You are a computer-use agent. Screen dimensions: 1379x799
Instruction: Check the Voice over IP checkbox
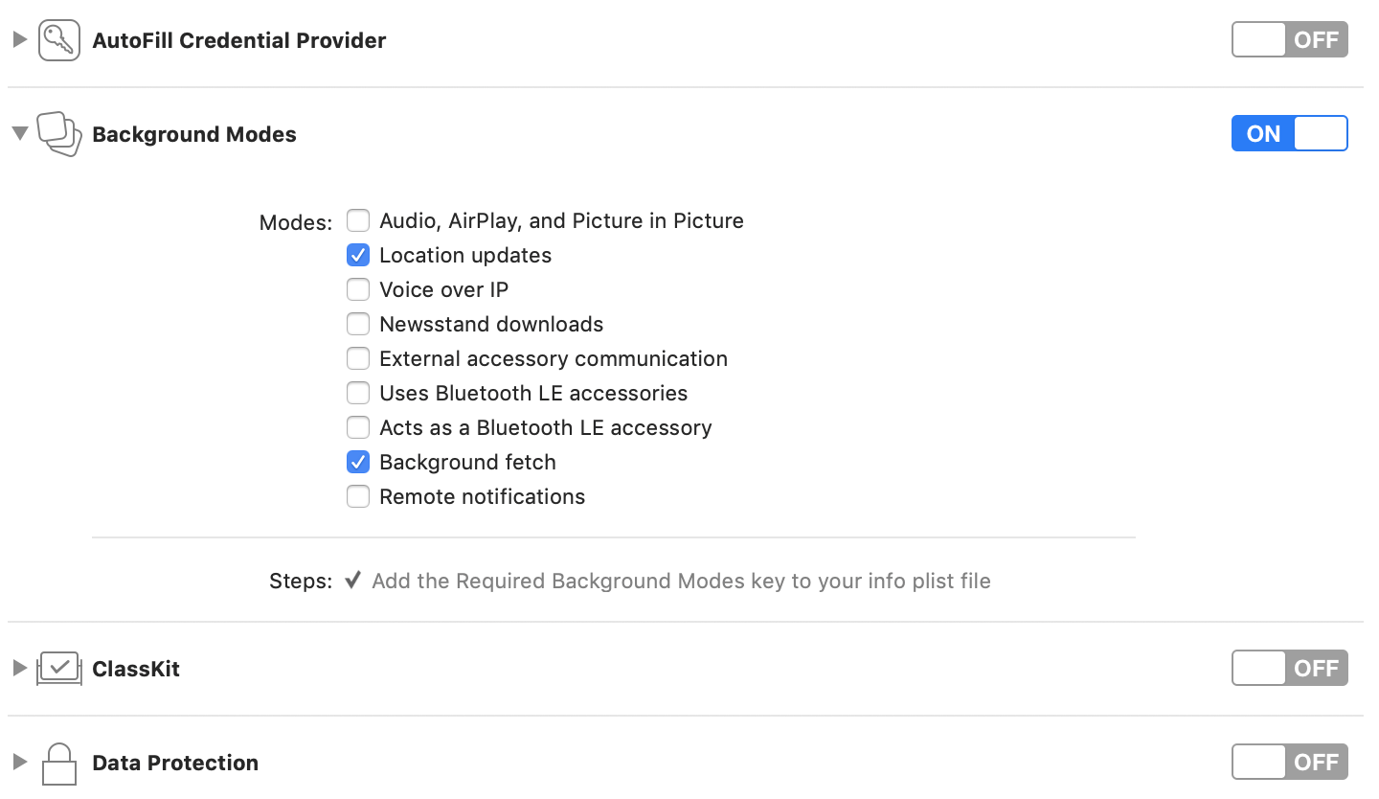pos(358,290)
